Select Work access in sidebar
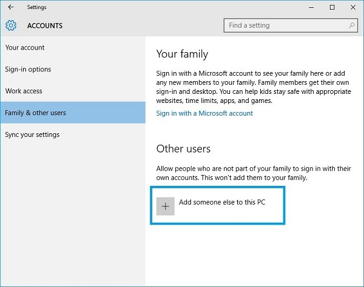Viewport: 364px width, 287px height. tap(24, 91)
